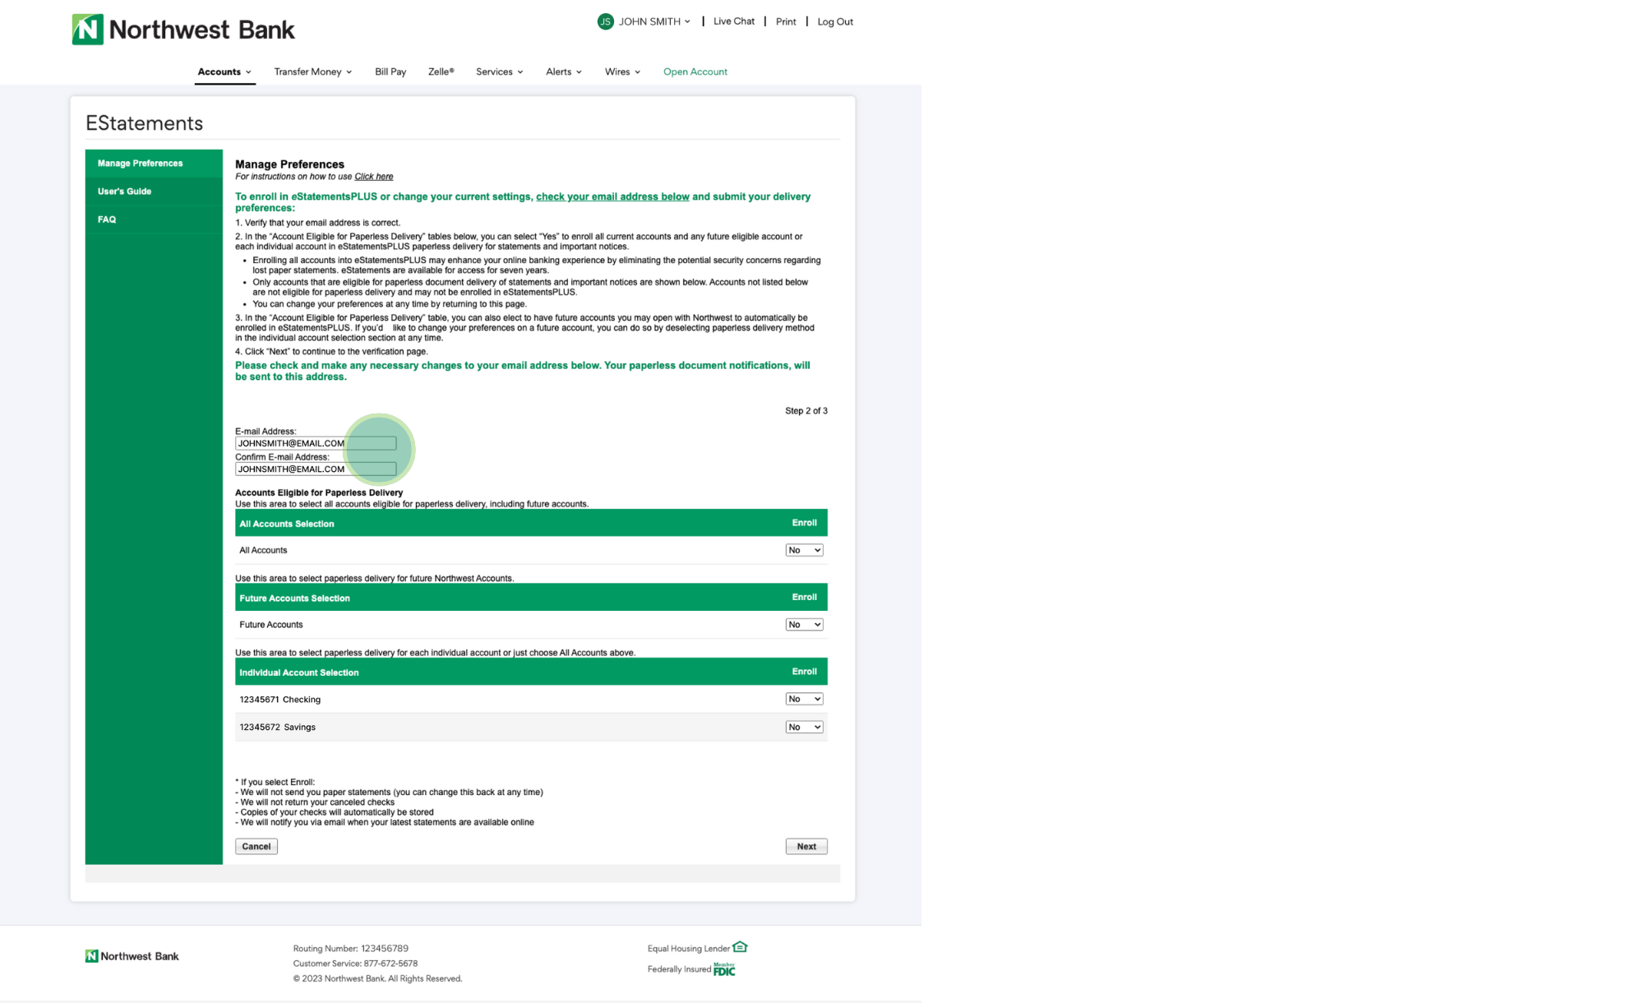Expand the Transfer Money menu
The height and width of the screenshot is (1003, 1644).
click(x=312, y=72)
